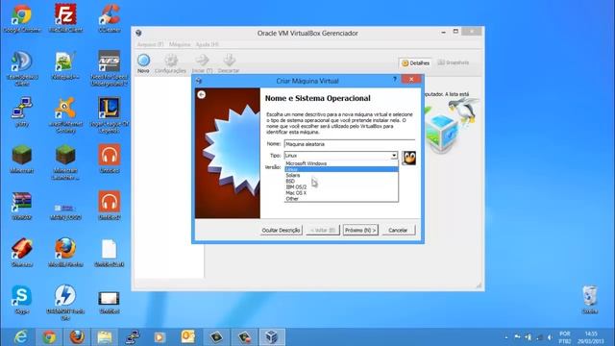The width and height of the screenshot is (615, 346).
Task: Click the Linux penguin OS type icon
Action: (408, 158)
